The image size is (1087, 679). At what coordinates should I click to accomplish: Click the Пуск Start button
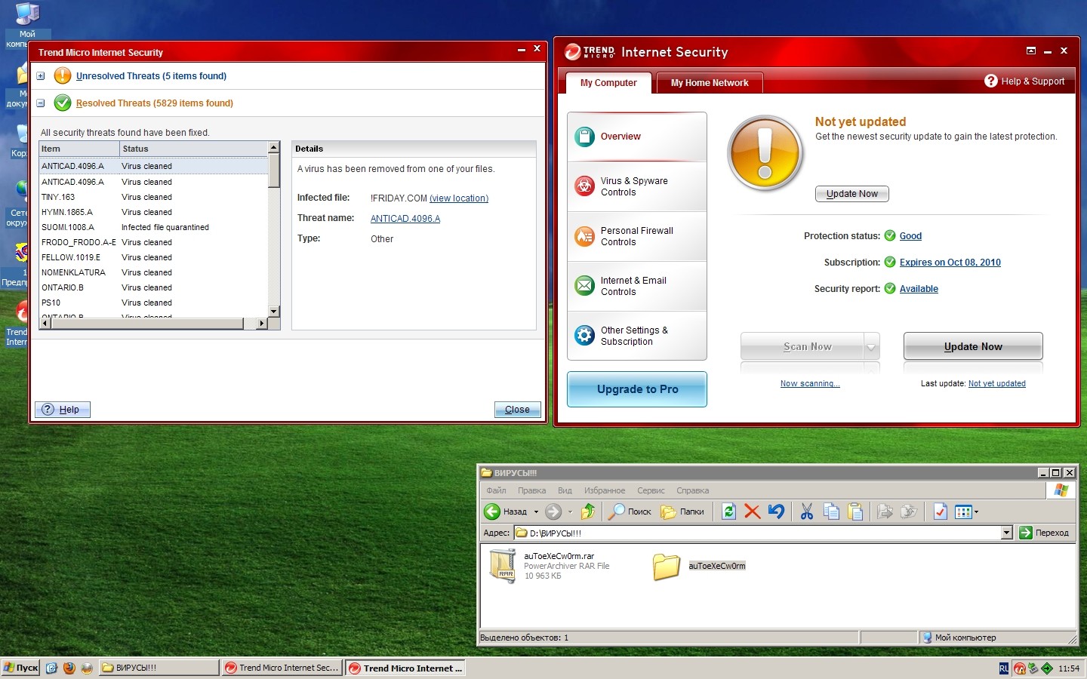[x=21, y=668]
